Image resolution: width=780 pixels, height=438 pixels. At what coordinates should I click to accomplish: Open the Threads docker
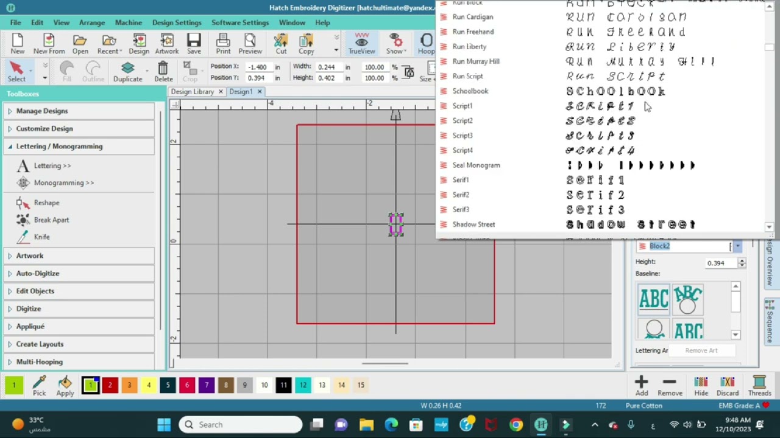[x=759, y=386]
